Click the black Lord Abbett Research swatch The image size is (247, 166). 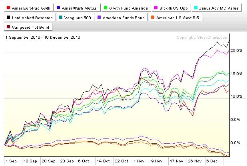pyautogui.click(x=8, y=17)
